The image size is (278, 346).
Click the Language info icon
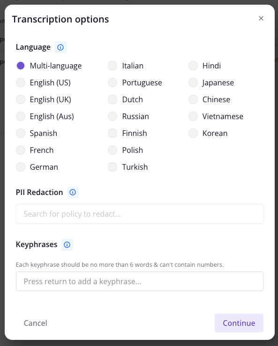(x=60, y=47)
